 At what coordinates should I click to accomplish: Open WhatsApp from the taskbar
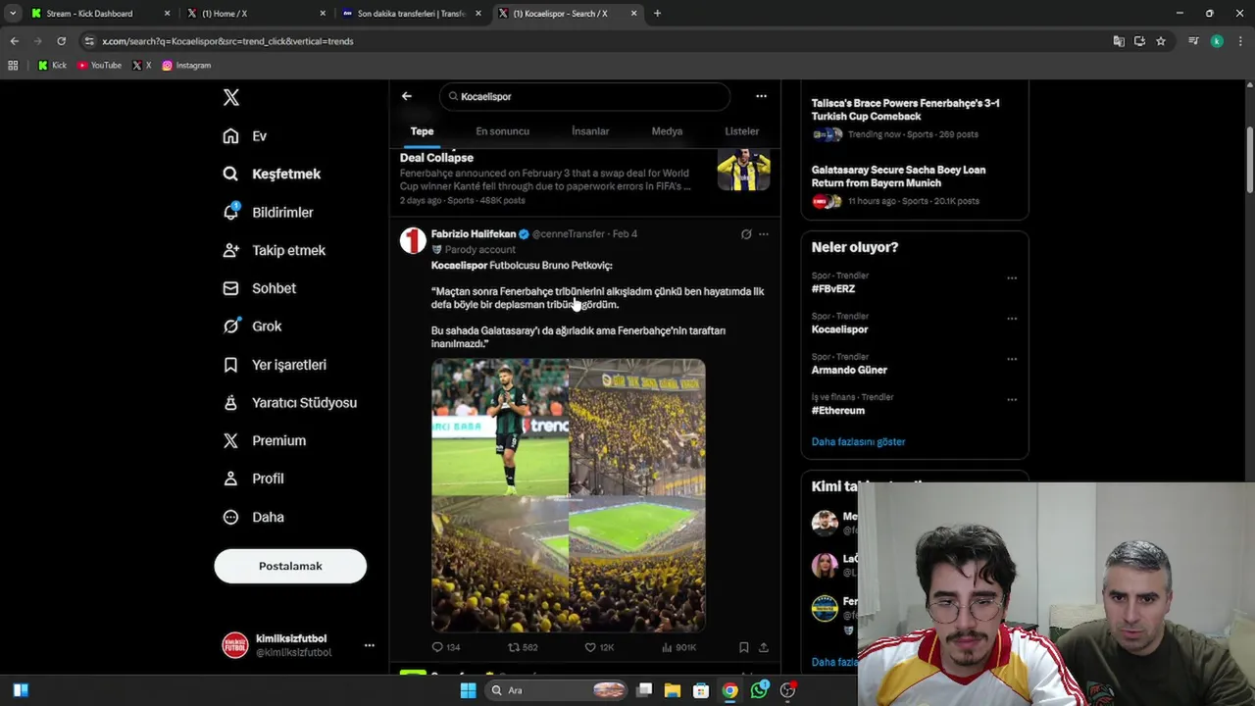(x=759, y=690)
